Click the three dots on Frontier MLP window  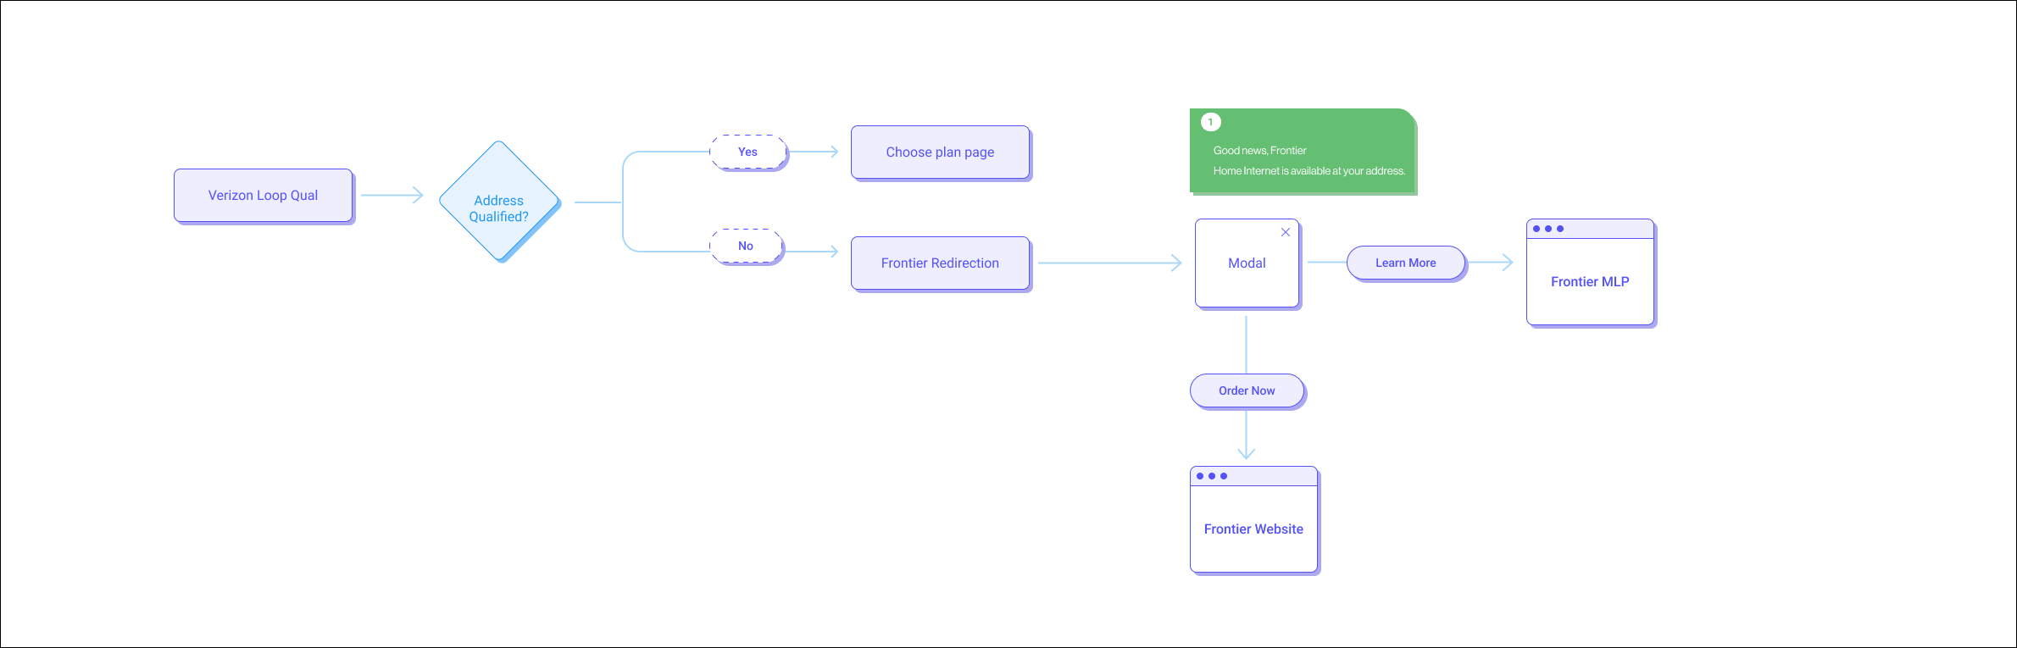click(1548, 229)
